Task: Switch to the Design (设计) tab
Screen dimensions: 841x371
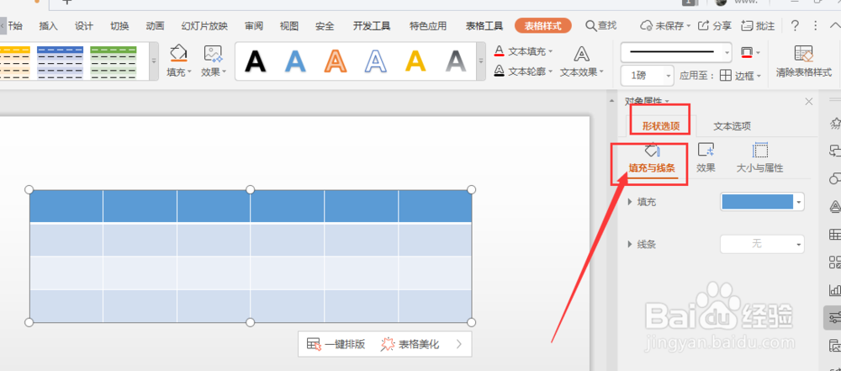Action: (x=83, y=26)
